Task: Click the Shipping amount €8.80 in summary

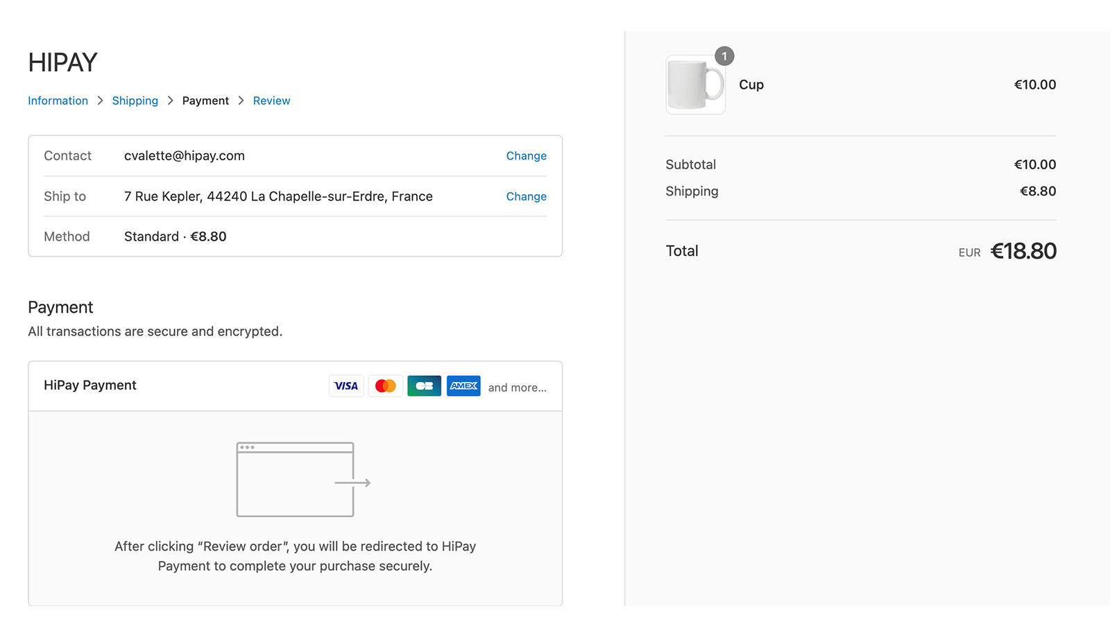Action: tap(1038, 191)
